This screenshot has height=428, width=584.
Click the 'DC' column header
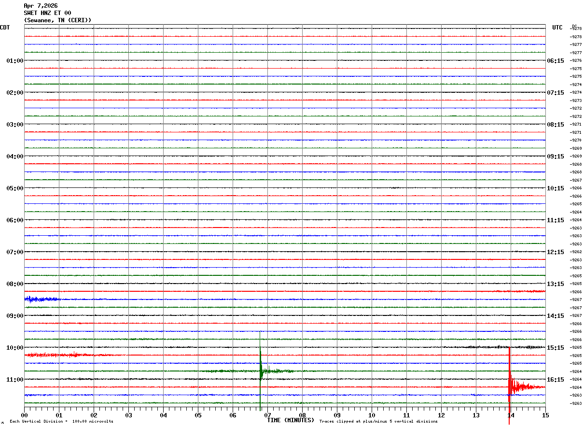point(574,26)
